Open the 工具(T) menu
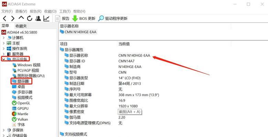The image size is (268, 137). click(65, 11)
